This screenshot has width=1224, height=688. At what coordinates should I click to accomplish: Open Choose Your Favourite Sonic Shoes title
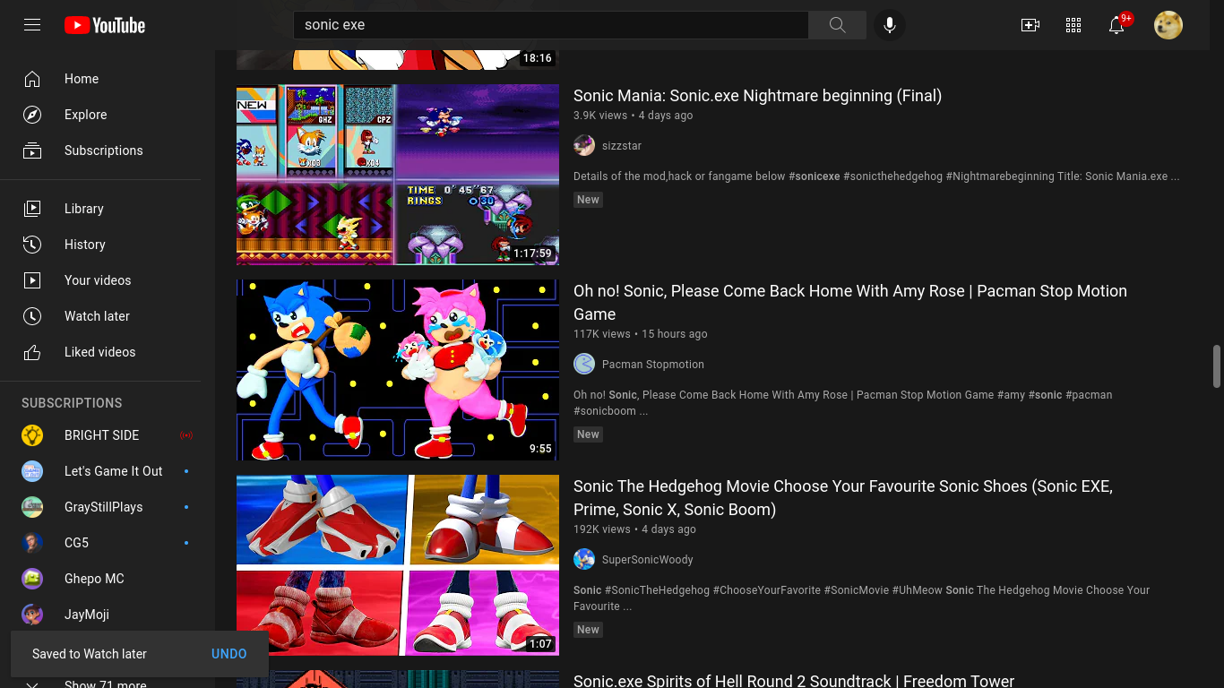pos(843,498)
